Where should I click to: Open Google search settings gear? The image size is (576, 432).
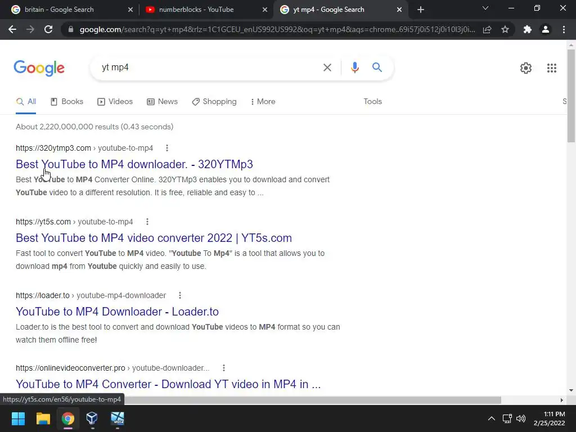pyautogui.click(x=526, y=68)
